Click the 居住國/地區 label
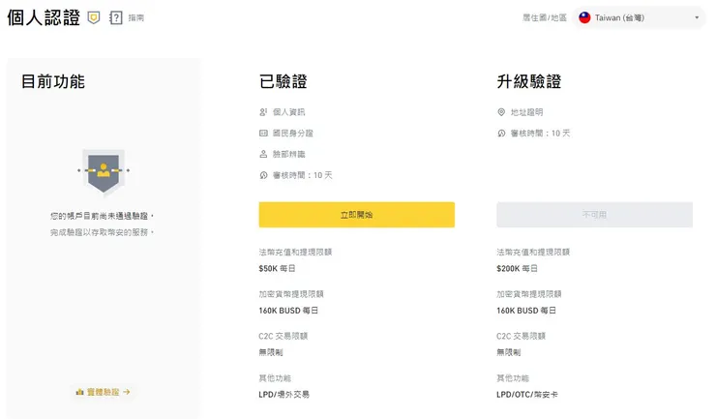Image resolution: width=716 pixels, height=419 pixels. click(545, 17)
